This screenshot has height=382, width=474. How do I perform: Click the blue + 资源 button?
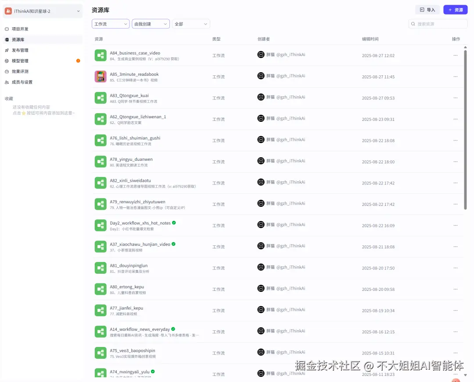pyautogui.click(x=455, y=9)
